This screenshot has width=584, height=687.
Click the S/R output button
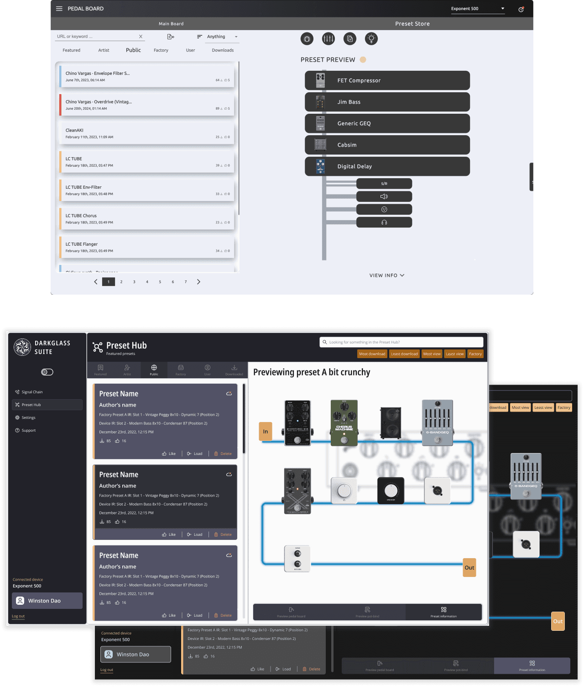[384, 184]
